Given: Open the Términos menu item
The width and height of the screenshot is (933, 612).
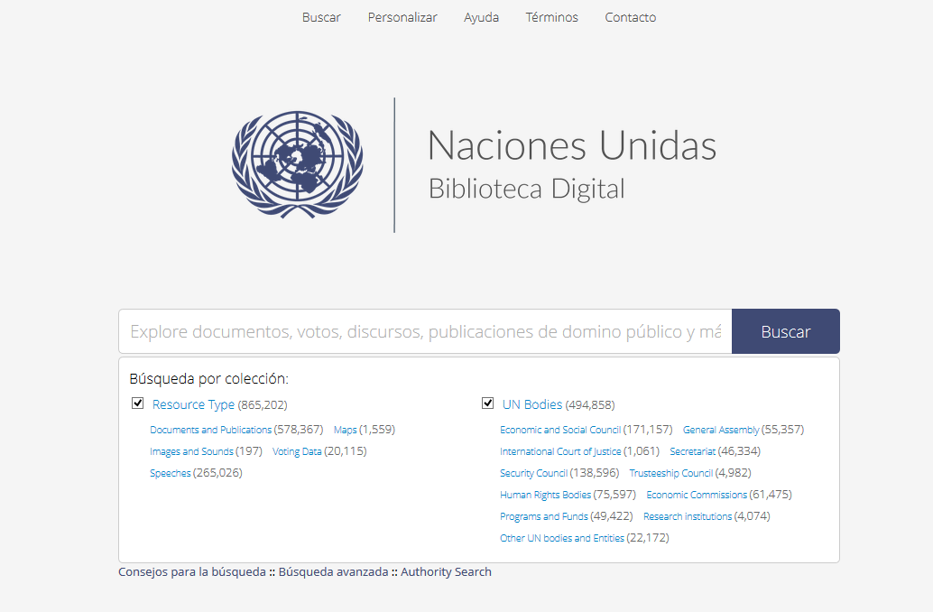Looking at the screenshot, I should (x=551, y=17).
